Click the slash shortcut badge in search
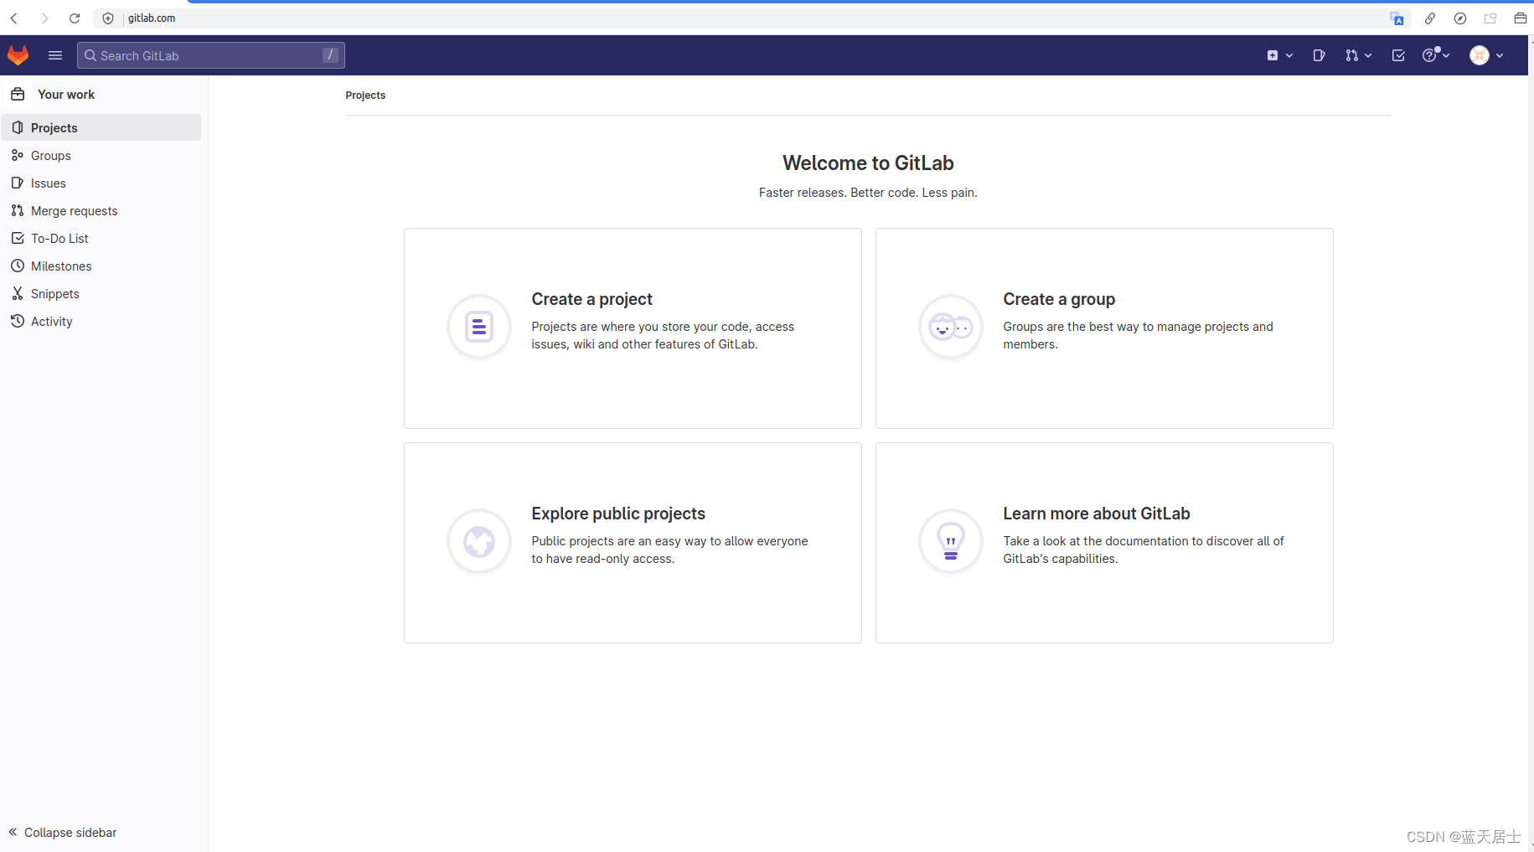The width and height of the screenshot is (1534, 852). click(330, 55)
